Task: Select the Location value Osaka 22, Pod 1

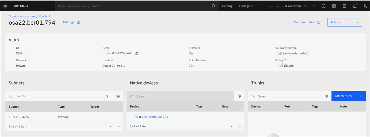Action: 113,66
